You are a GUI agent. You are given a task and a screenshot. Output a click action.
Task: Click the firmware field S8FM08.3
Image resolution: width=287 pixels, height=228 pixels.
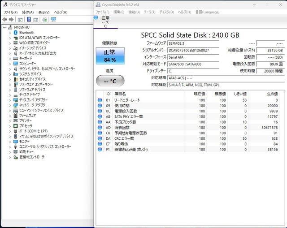[x=193, y=43]
